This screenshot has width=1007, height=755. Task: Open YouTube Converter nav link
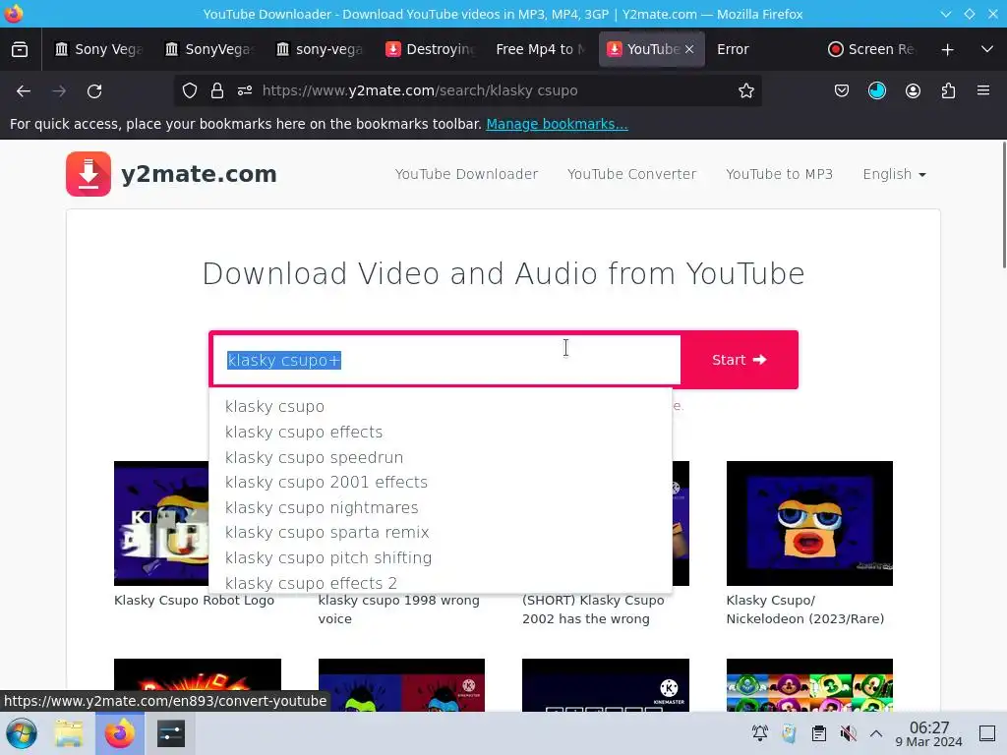click(x=632, y=174)
